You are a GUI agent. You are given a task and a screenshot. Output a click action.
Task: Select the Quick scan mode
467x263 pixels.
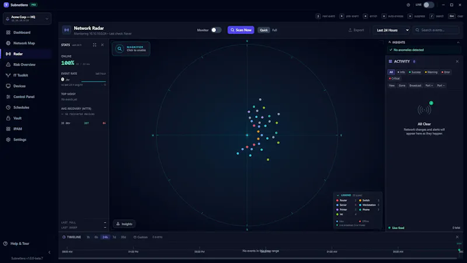(x=264, y=30)
